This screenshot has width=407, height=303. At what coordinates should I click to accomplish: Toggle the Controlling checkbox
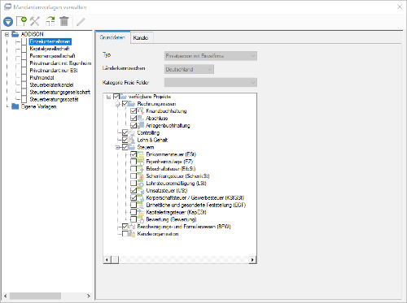click(x=125, y=132)
